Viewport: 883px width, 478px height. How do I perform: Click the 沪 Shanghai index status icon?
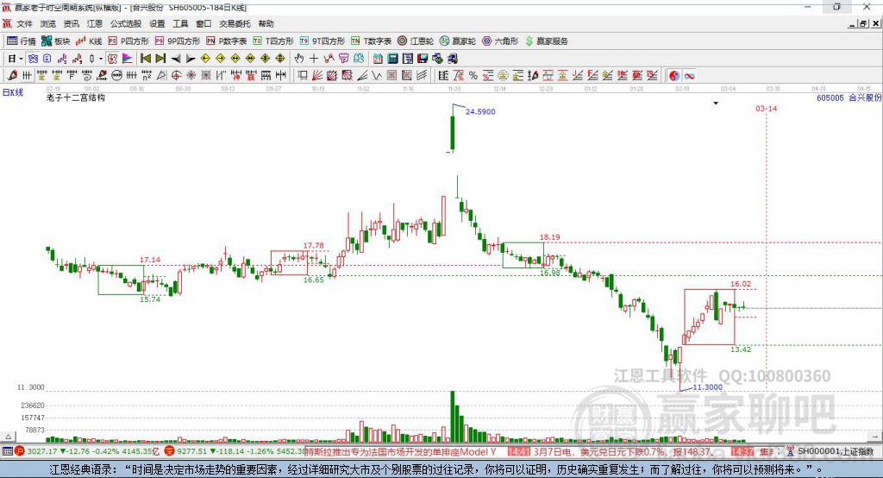[19, 451]
